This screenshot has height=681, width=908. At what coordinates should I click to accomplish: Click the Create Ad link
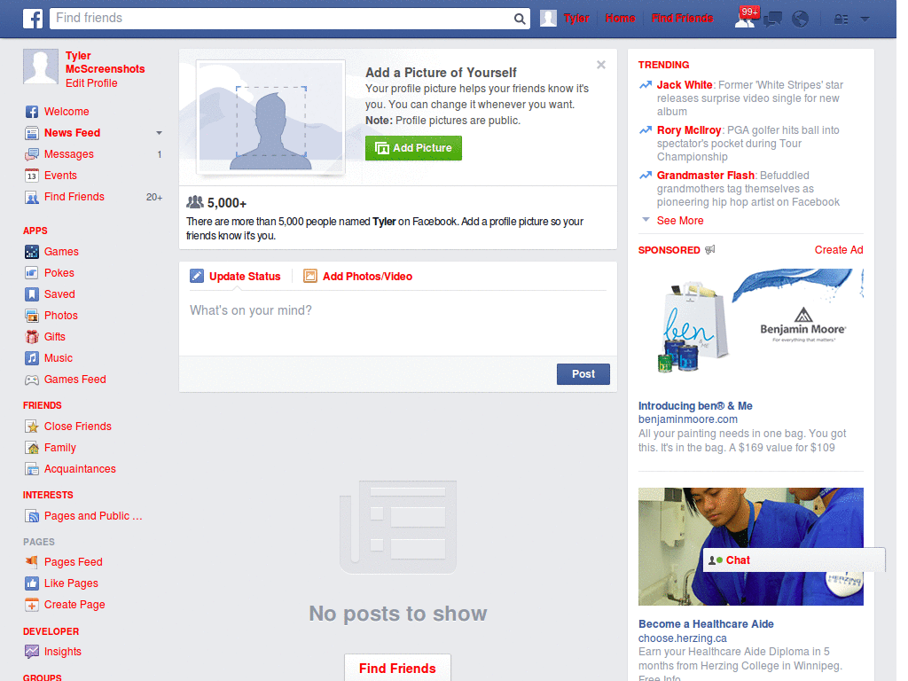(839, 250)
